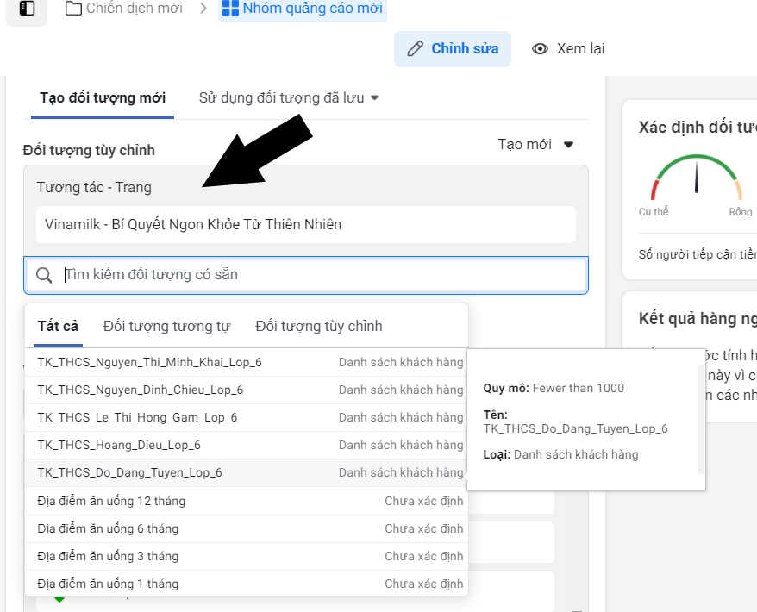757x612 pixels.
Task: Click the Chỉnh sửa pencil icon
Action: pos(416,49)
